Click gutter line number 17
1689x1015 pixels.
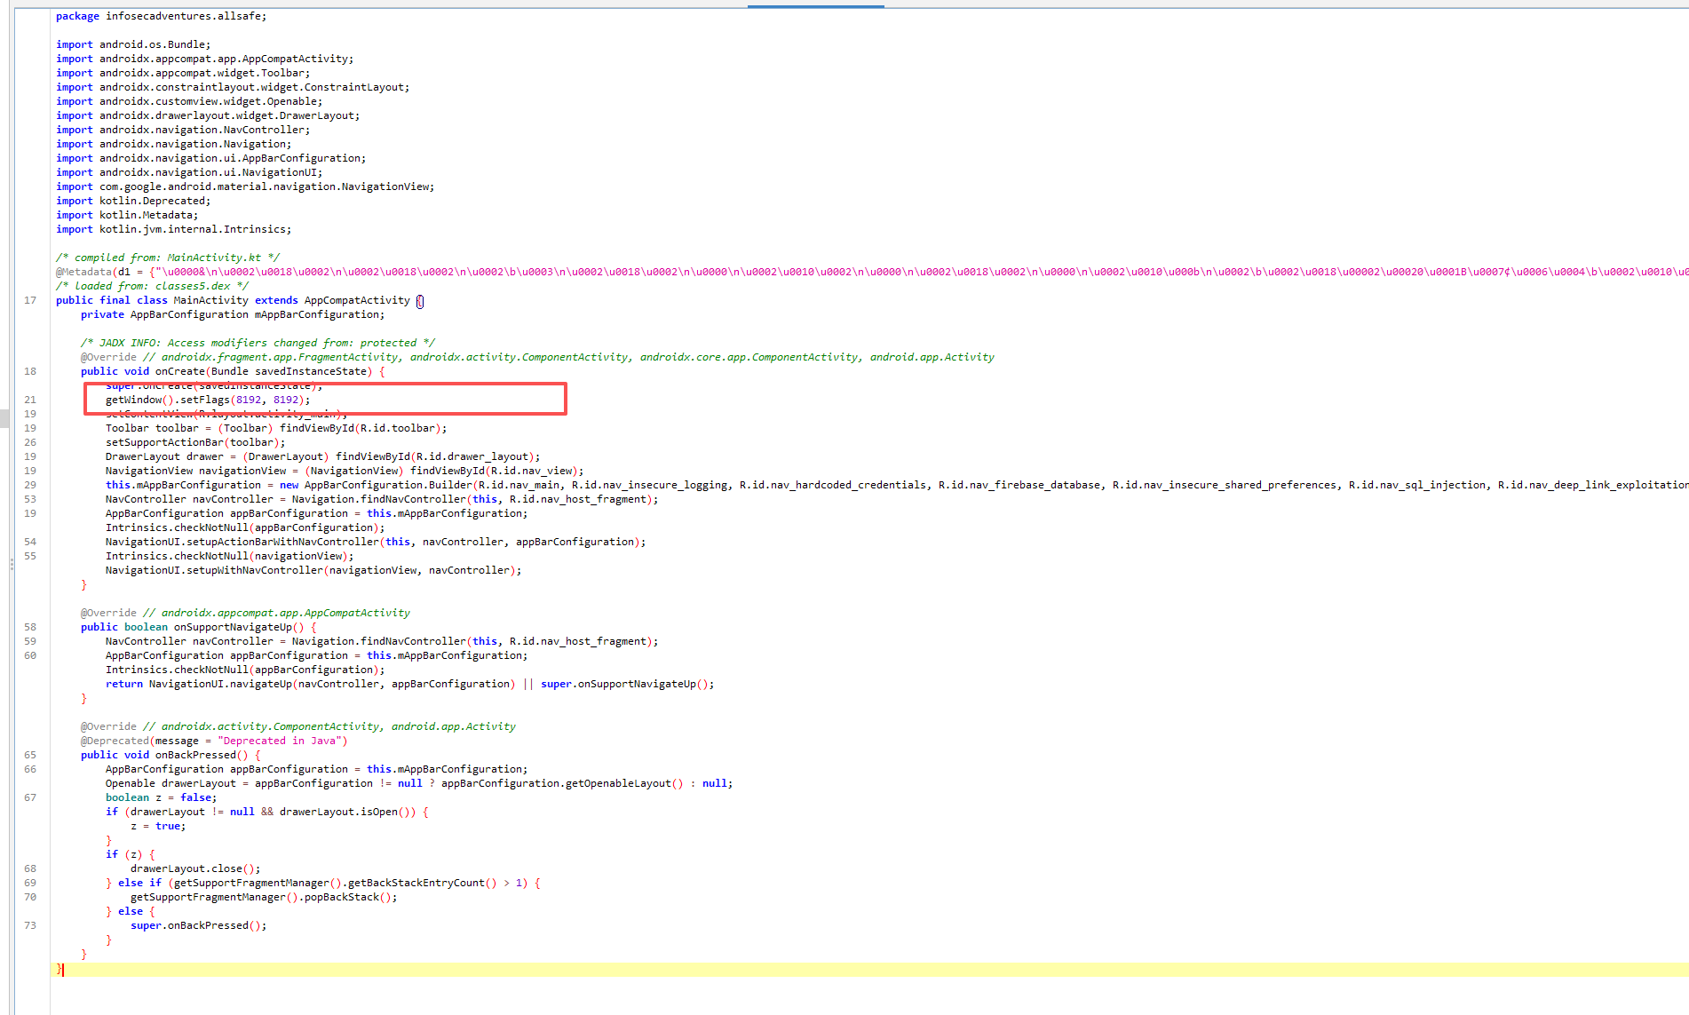tap(30, 300)
